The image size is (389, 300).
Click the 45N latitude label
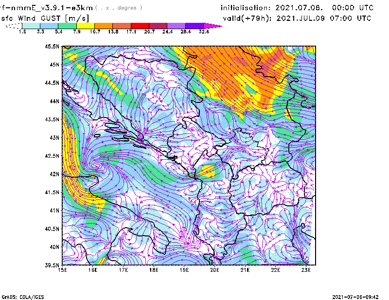tap(54, 65)
